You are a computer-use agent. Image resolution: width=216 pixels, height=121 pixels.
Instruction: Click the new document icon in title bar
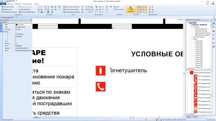click(x=4, y=1)
